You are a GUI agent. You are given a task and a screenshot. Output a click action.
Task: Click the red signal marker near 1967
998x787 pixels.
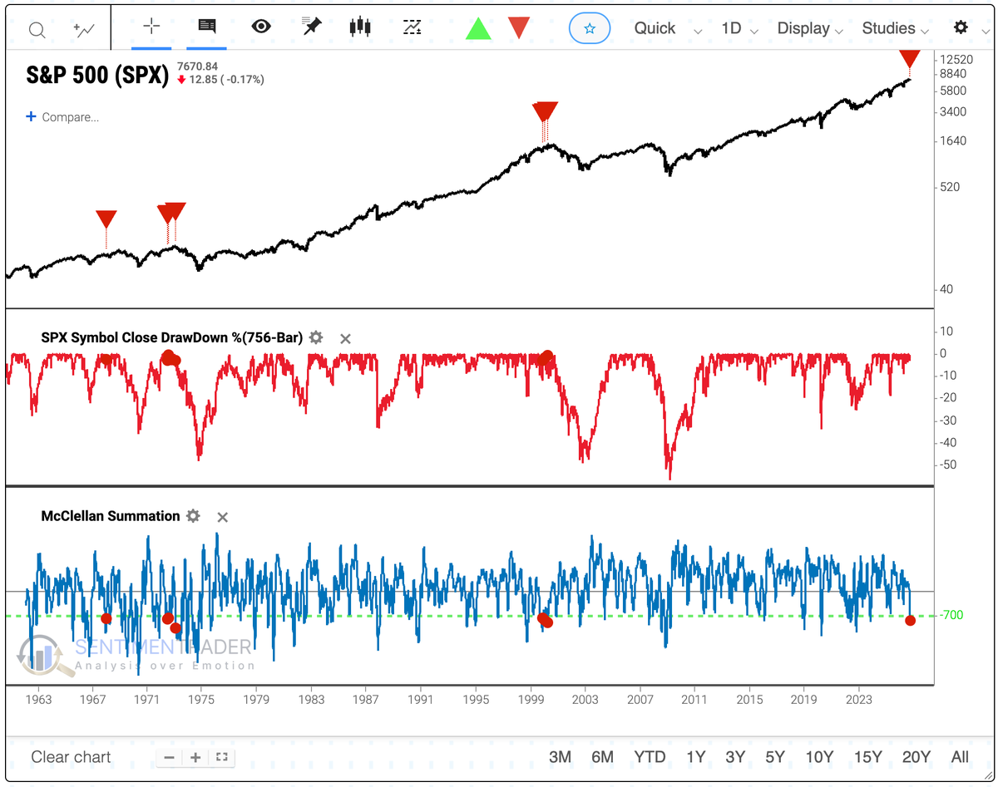pos(106,220)
